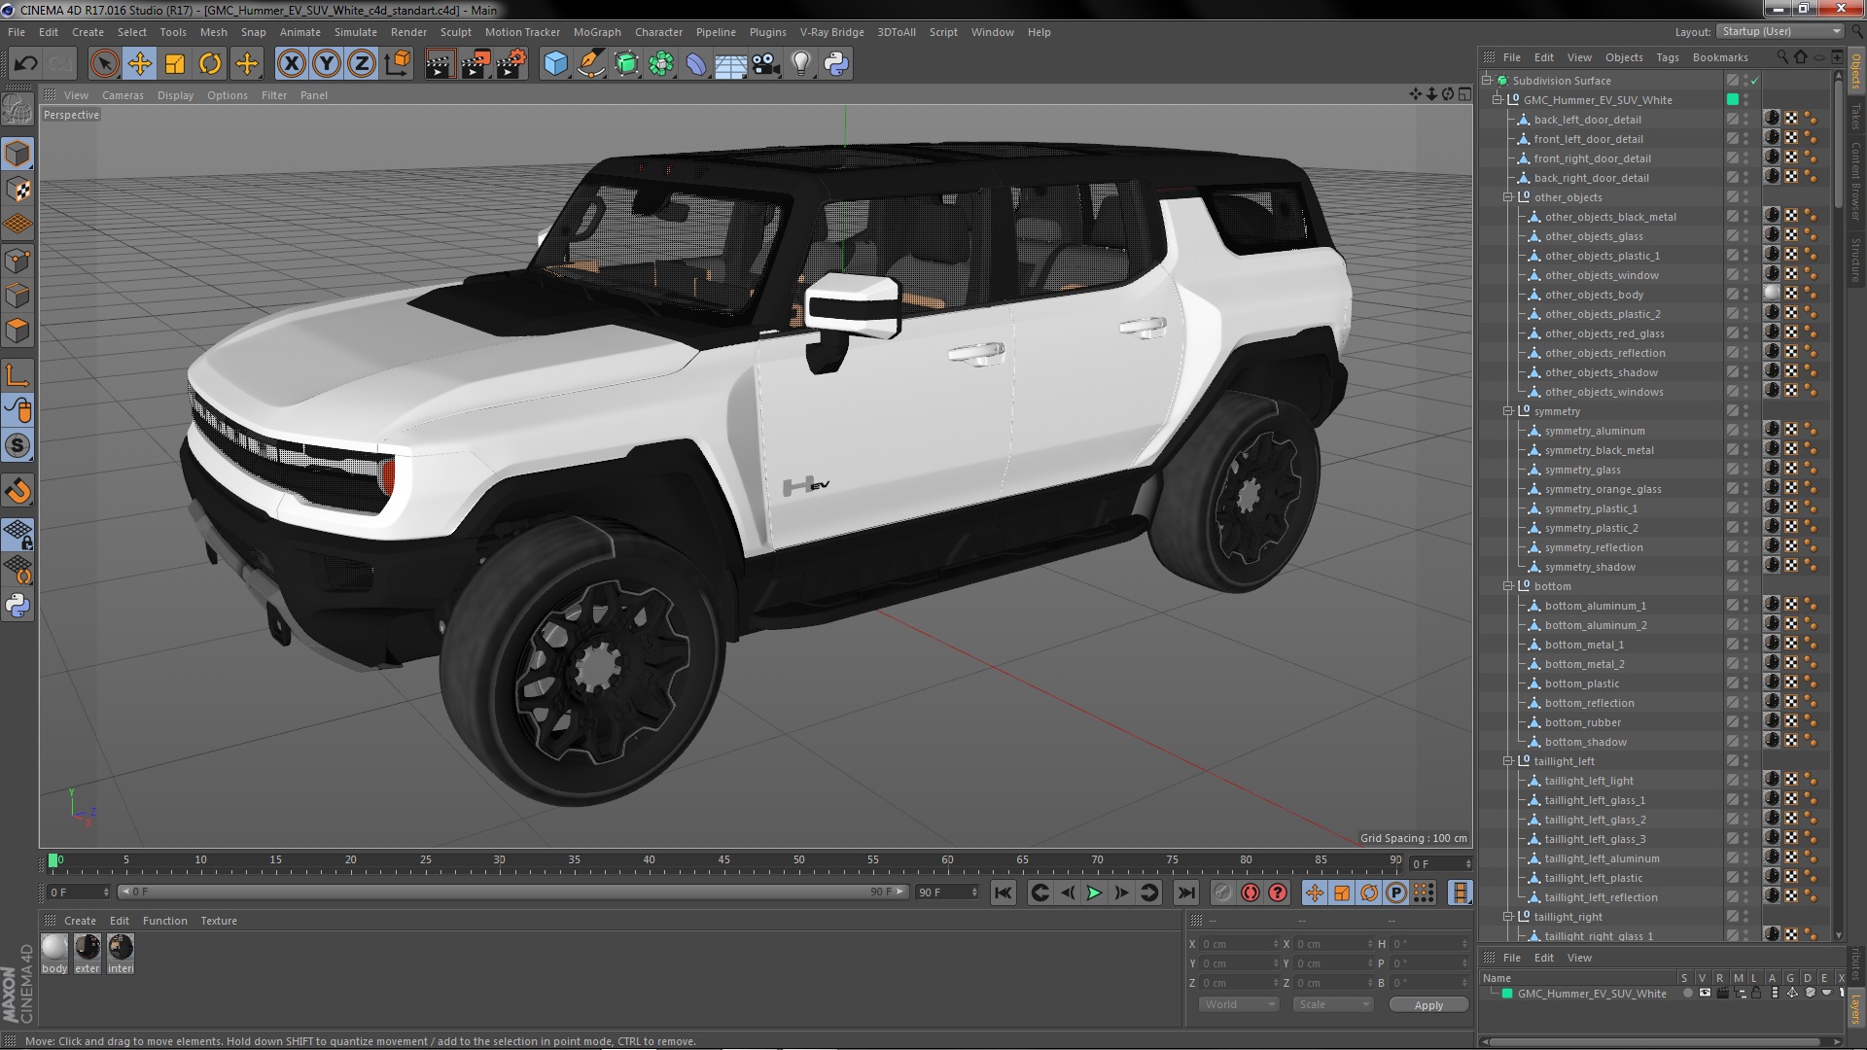1867x1050 pixels.
Task: Open the Array modeling objects icon
Action: tap(661, 64)
